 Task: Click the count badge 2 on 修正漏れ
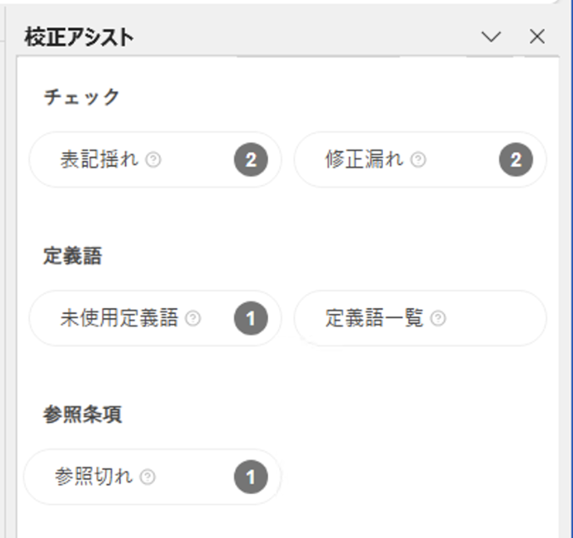516,160
